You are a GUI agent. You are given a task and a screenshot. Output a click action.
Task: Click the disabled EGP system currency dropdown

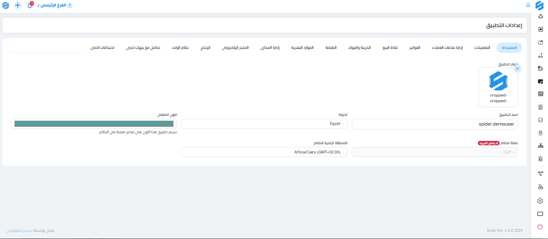click(x=435, y=152)
